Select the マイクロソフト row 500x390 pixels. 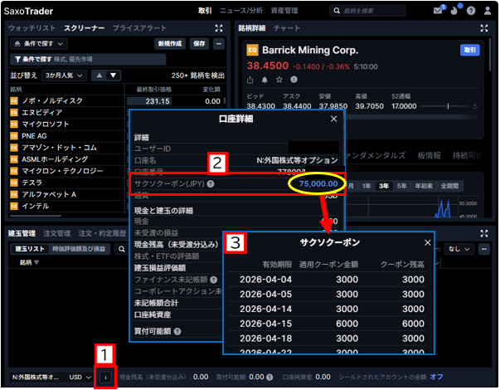click(x=67, y=124)
